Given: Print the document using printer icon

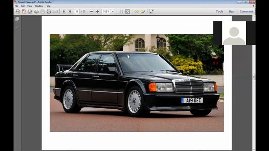Looking at the screenshot, I should [x=49, y=11].
